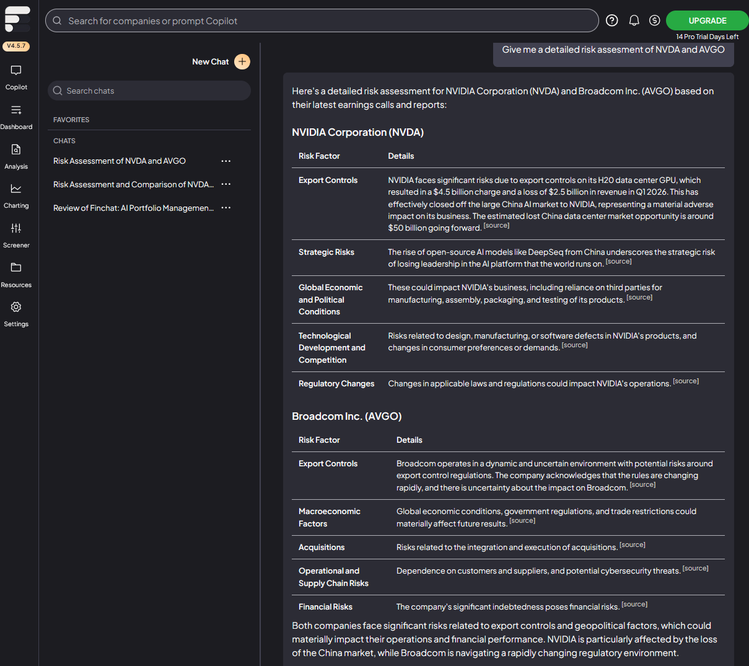Open the Analysis sidebar section
Screen dimensions: 749x666
(16, 157)
